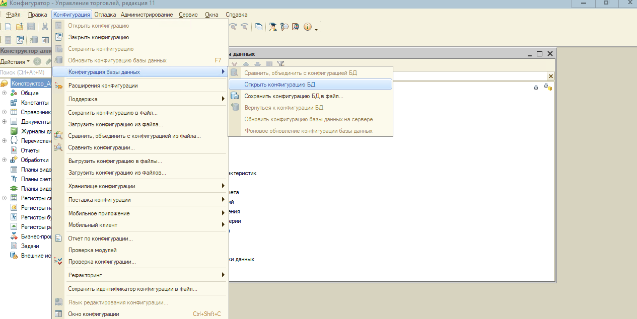
Task: Click the About info icon
Action: click(307, 27)
